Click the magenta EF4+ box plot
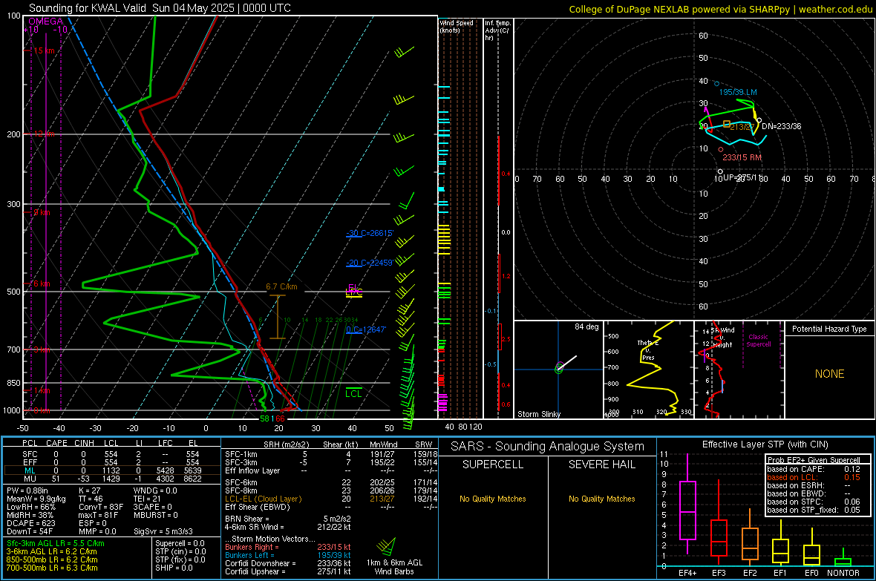 pos(687,504)
